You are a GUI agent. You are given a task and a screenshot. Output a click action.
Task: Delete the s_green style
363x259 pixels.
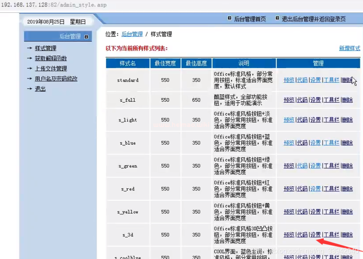347,166
